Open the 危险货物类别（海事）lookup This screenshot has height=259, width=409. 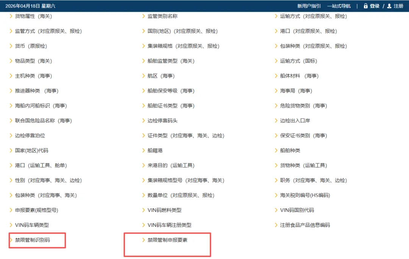tap(303, 106)
